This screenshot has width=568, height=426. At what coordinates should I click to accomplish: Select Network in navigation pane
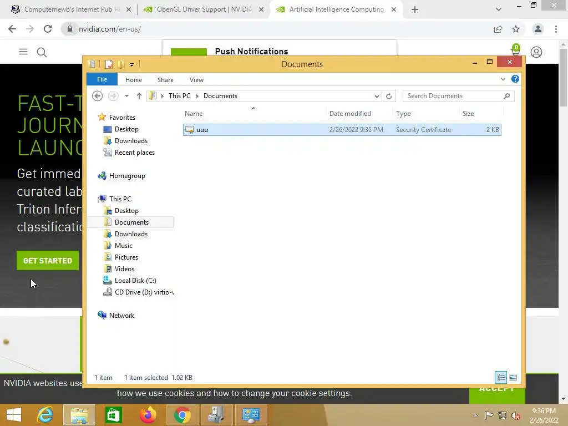click(x=121, y=316)
